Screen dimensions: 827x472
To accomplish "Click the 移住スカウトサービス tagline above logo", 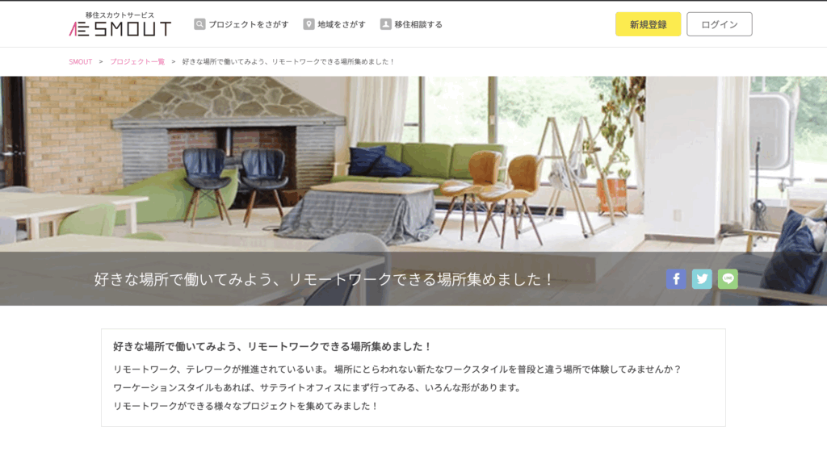I will click(x=120, y=15).
